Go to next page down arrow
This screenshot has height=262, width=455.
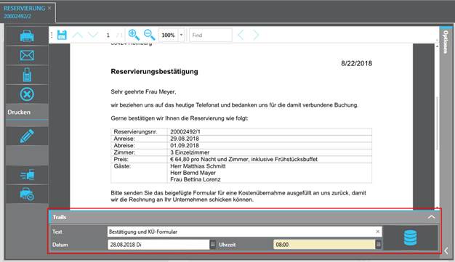[93, 35]
